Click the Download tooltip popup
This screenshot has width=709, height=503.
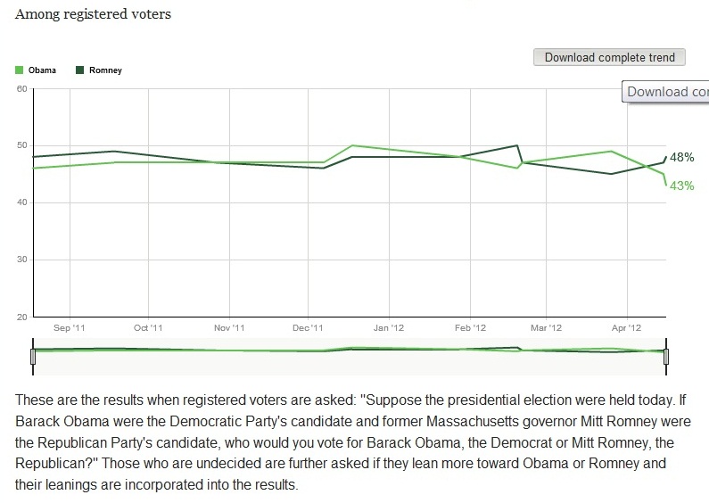click(x=667, y=92)
